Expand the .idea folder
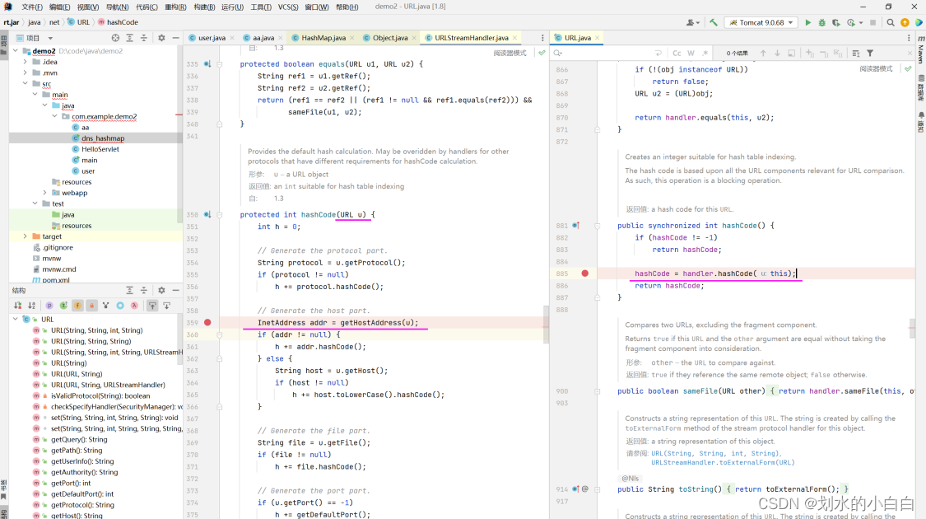Screen dimensions: 926x519 tap(26, 62)
